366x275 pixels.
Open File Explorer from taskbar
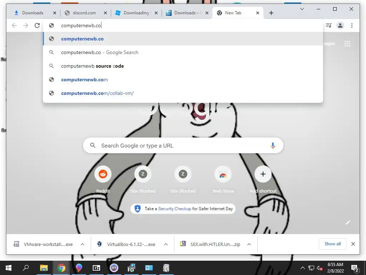(44, 268)
